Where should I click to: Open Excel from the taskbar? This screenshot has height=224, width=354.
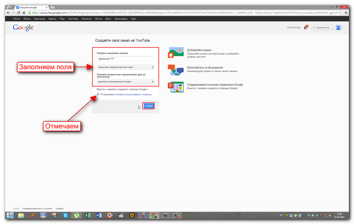88,215
